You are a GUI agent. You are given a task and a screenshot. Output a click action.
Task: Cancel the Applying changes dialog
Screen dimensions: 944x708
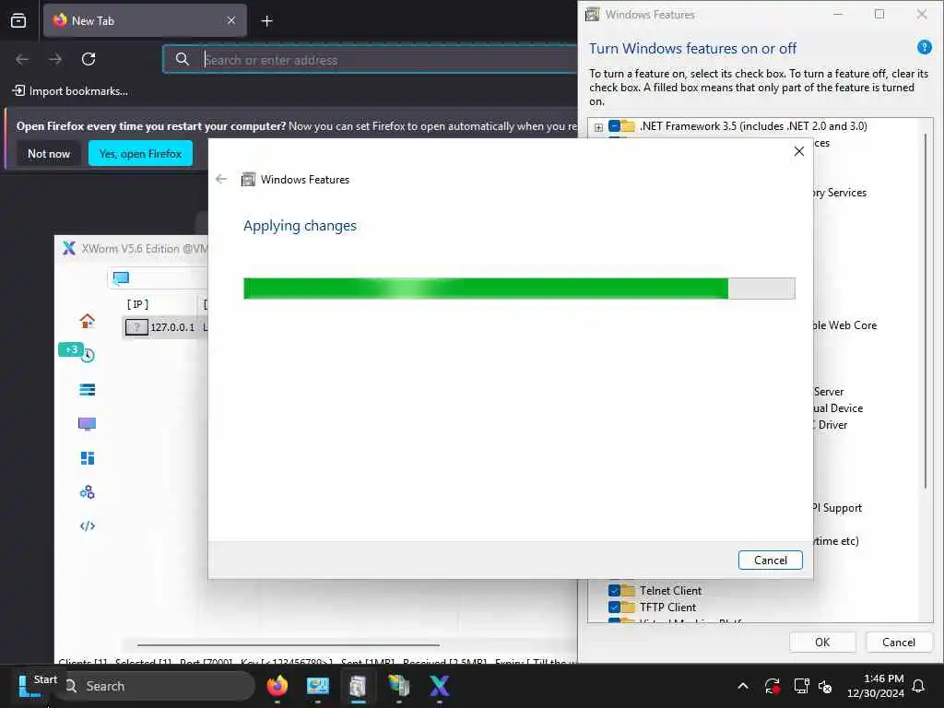770,560
